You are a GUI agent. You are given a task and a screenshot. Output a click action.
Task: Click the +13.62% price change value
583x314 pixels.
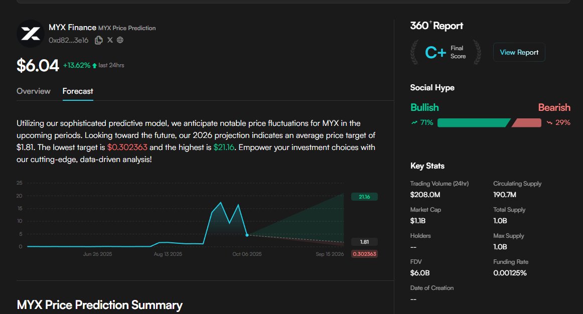[x=77, y=65]
